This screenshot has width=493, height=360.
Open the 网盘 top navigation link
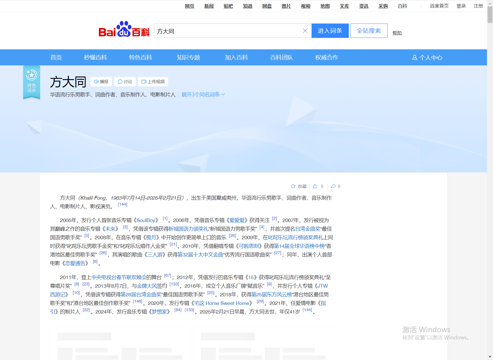click(267, 6)
